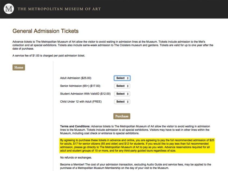Click the $1.00 service fee notice
The image size is (228, 171).
pos(49,56)
